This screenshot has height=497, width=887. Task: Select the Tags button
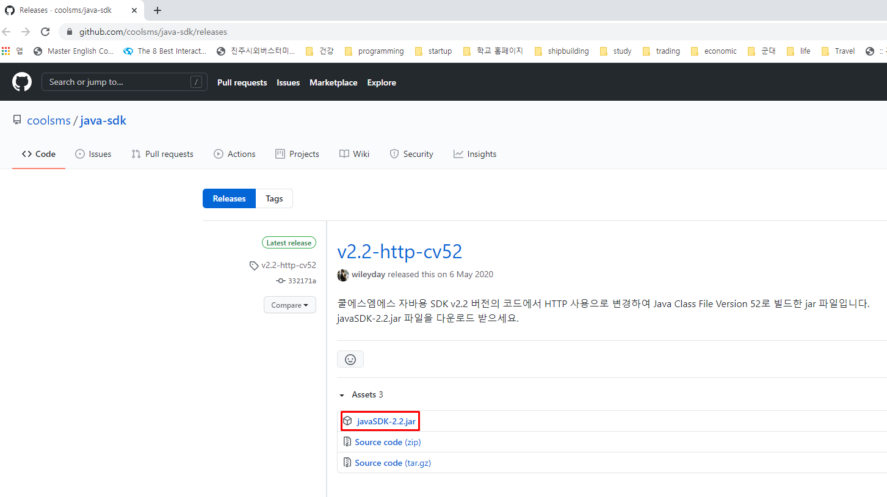tap(274, 198)
